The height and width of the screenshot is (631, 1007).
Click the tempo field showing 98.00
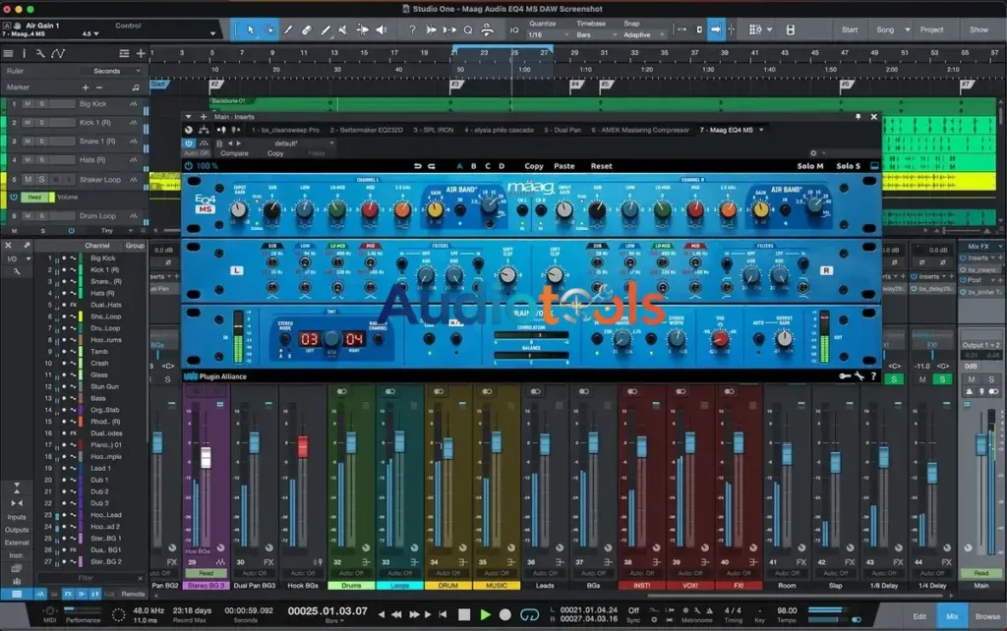point(789,611)
